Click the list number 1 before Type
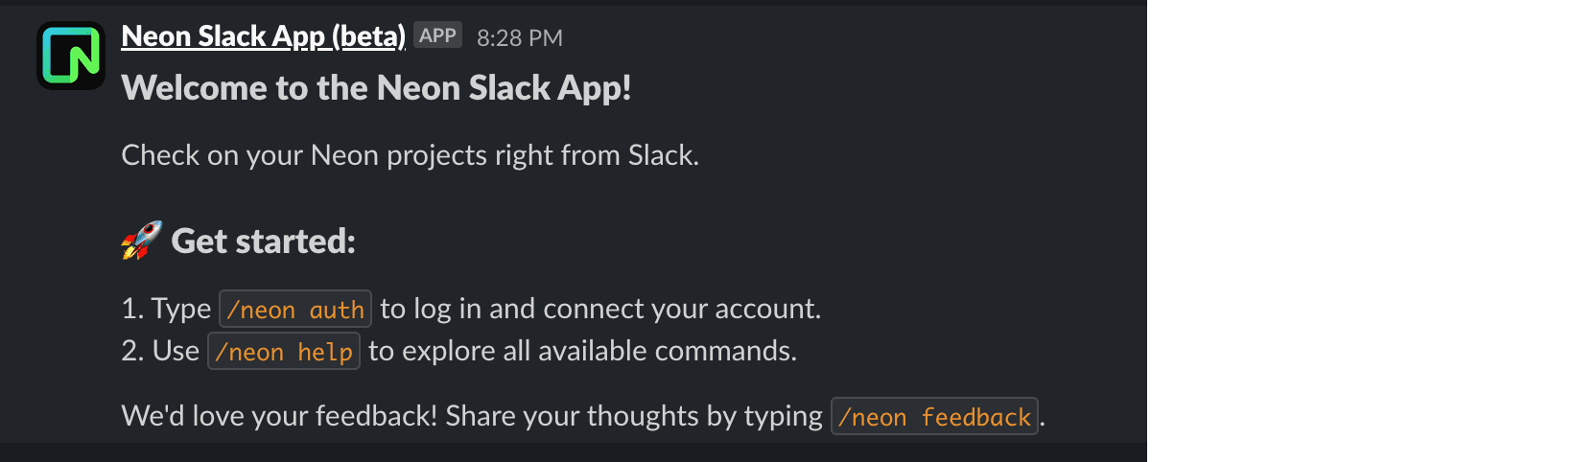This screenshot has width=1573, height=462. pos(130,309)
